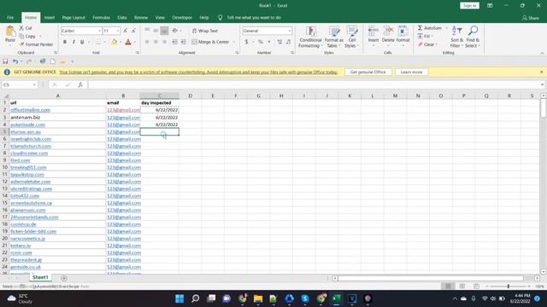This screenshot has height=307, width=547.
Task: Apply cell borders with the Borders icon
Action: coord(98,42)
